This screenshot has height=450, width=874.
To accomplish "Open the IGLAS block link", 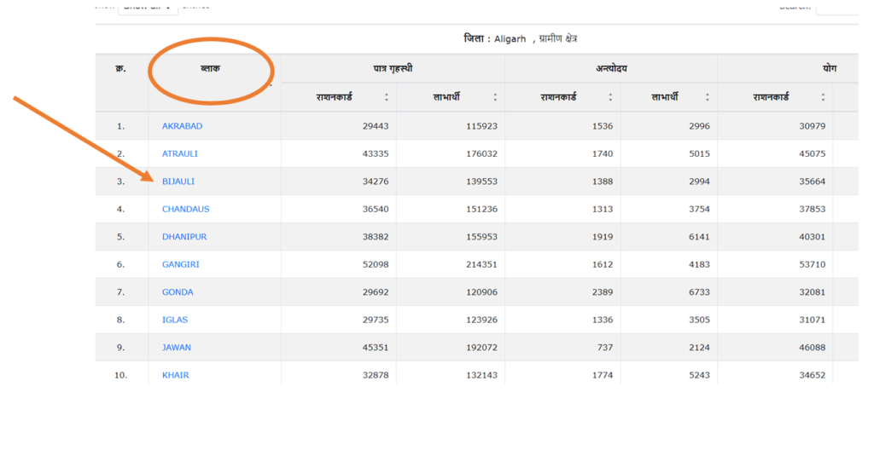I will (175, 320).
